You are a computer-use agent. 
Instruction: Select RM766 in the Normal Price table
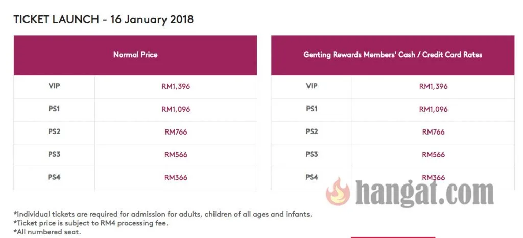(x=176, y=132)
